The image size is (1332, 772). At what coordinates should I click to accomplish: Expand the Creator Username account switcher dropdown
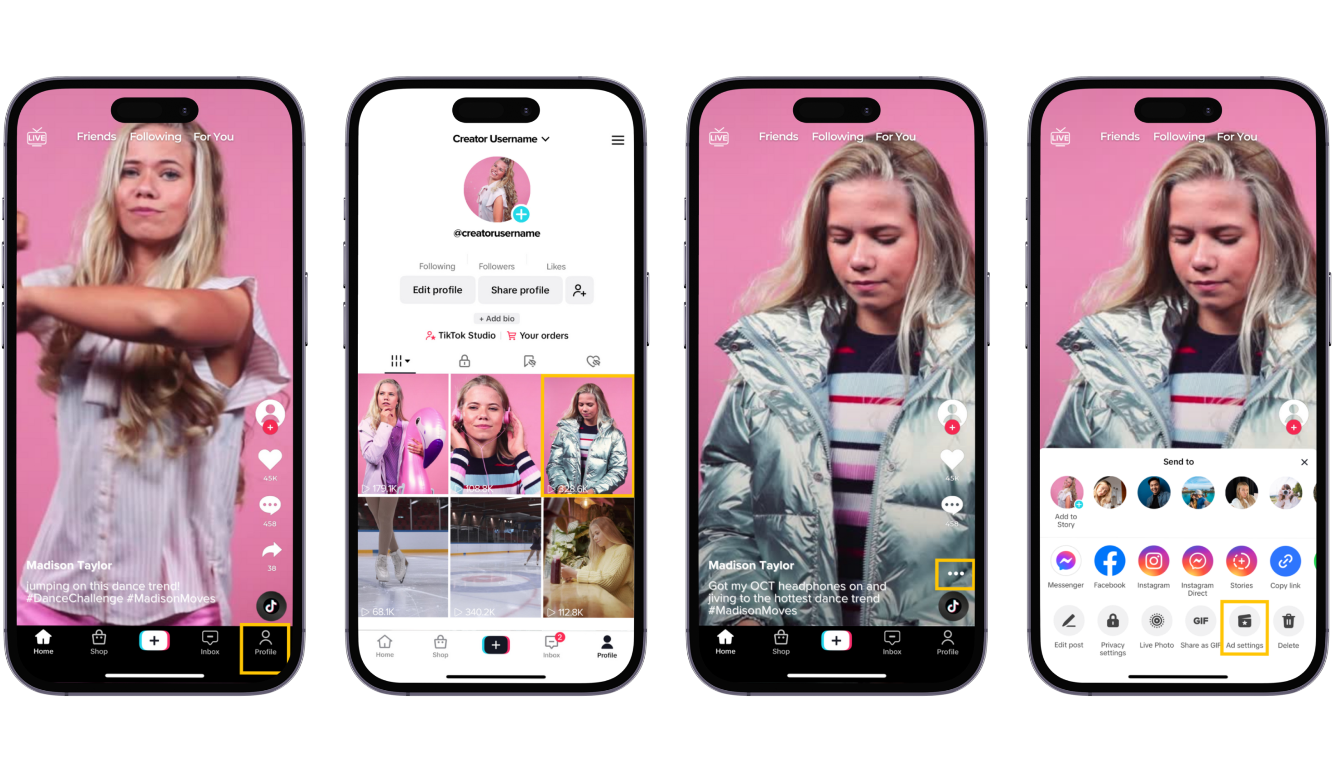(500, 138)
